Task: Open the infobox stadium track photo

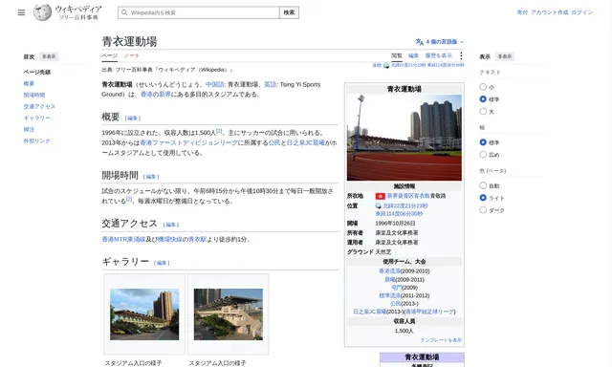Action: click(x=404, y=138)
